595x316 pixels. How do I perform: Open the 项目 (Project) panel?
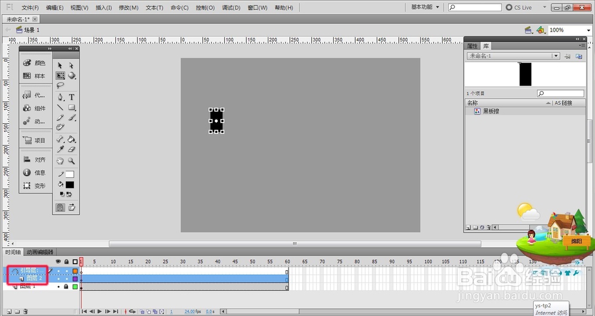pos(35,140)
